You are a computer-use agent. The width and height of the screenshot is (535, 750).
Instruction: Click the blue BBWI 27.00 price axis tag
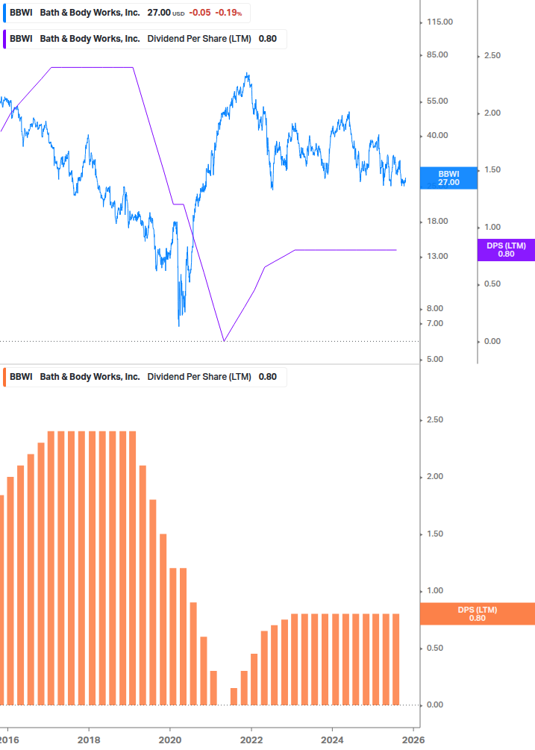tap(448, 178)
